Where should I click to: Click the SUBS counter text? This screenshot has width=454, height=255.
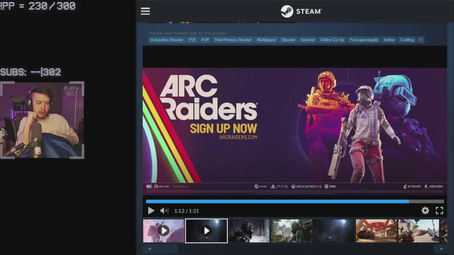click(x=31, y=72)
